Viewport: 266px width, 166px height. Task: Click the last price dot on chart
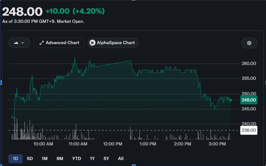[231, 100]
